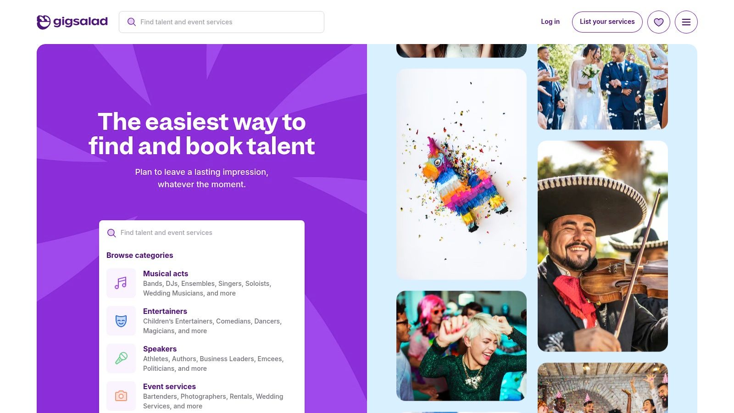Open the Speakers category

coord(160,349)
